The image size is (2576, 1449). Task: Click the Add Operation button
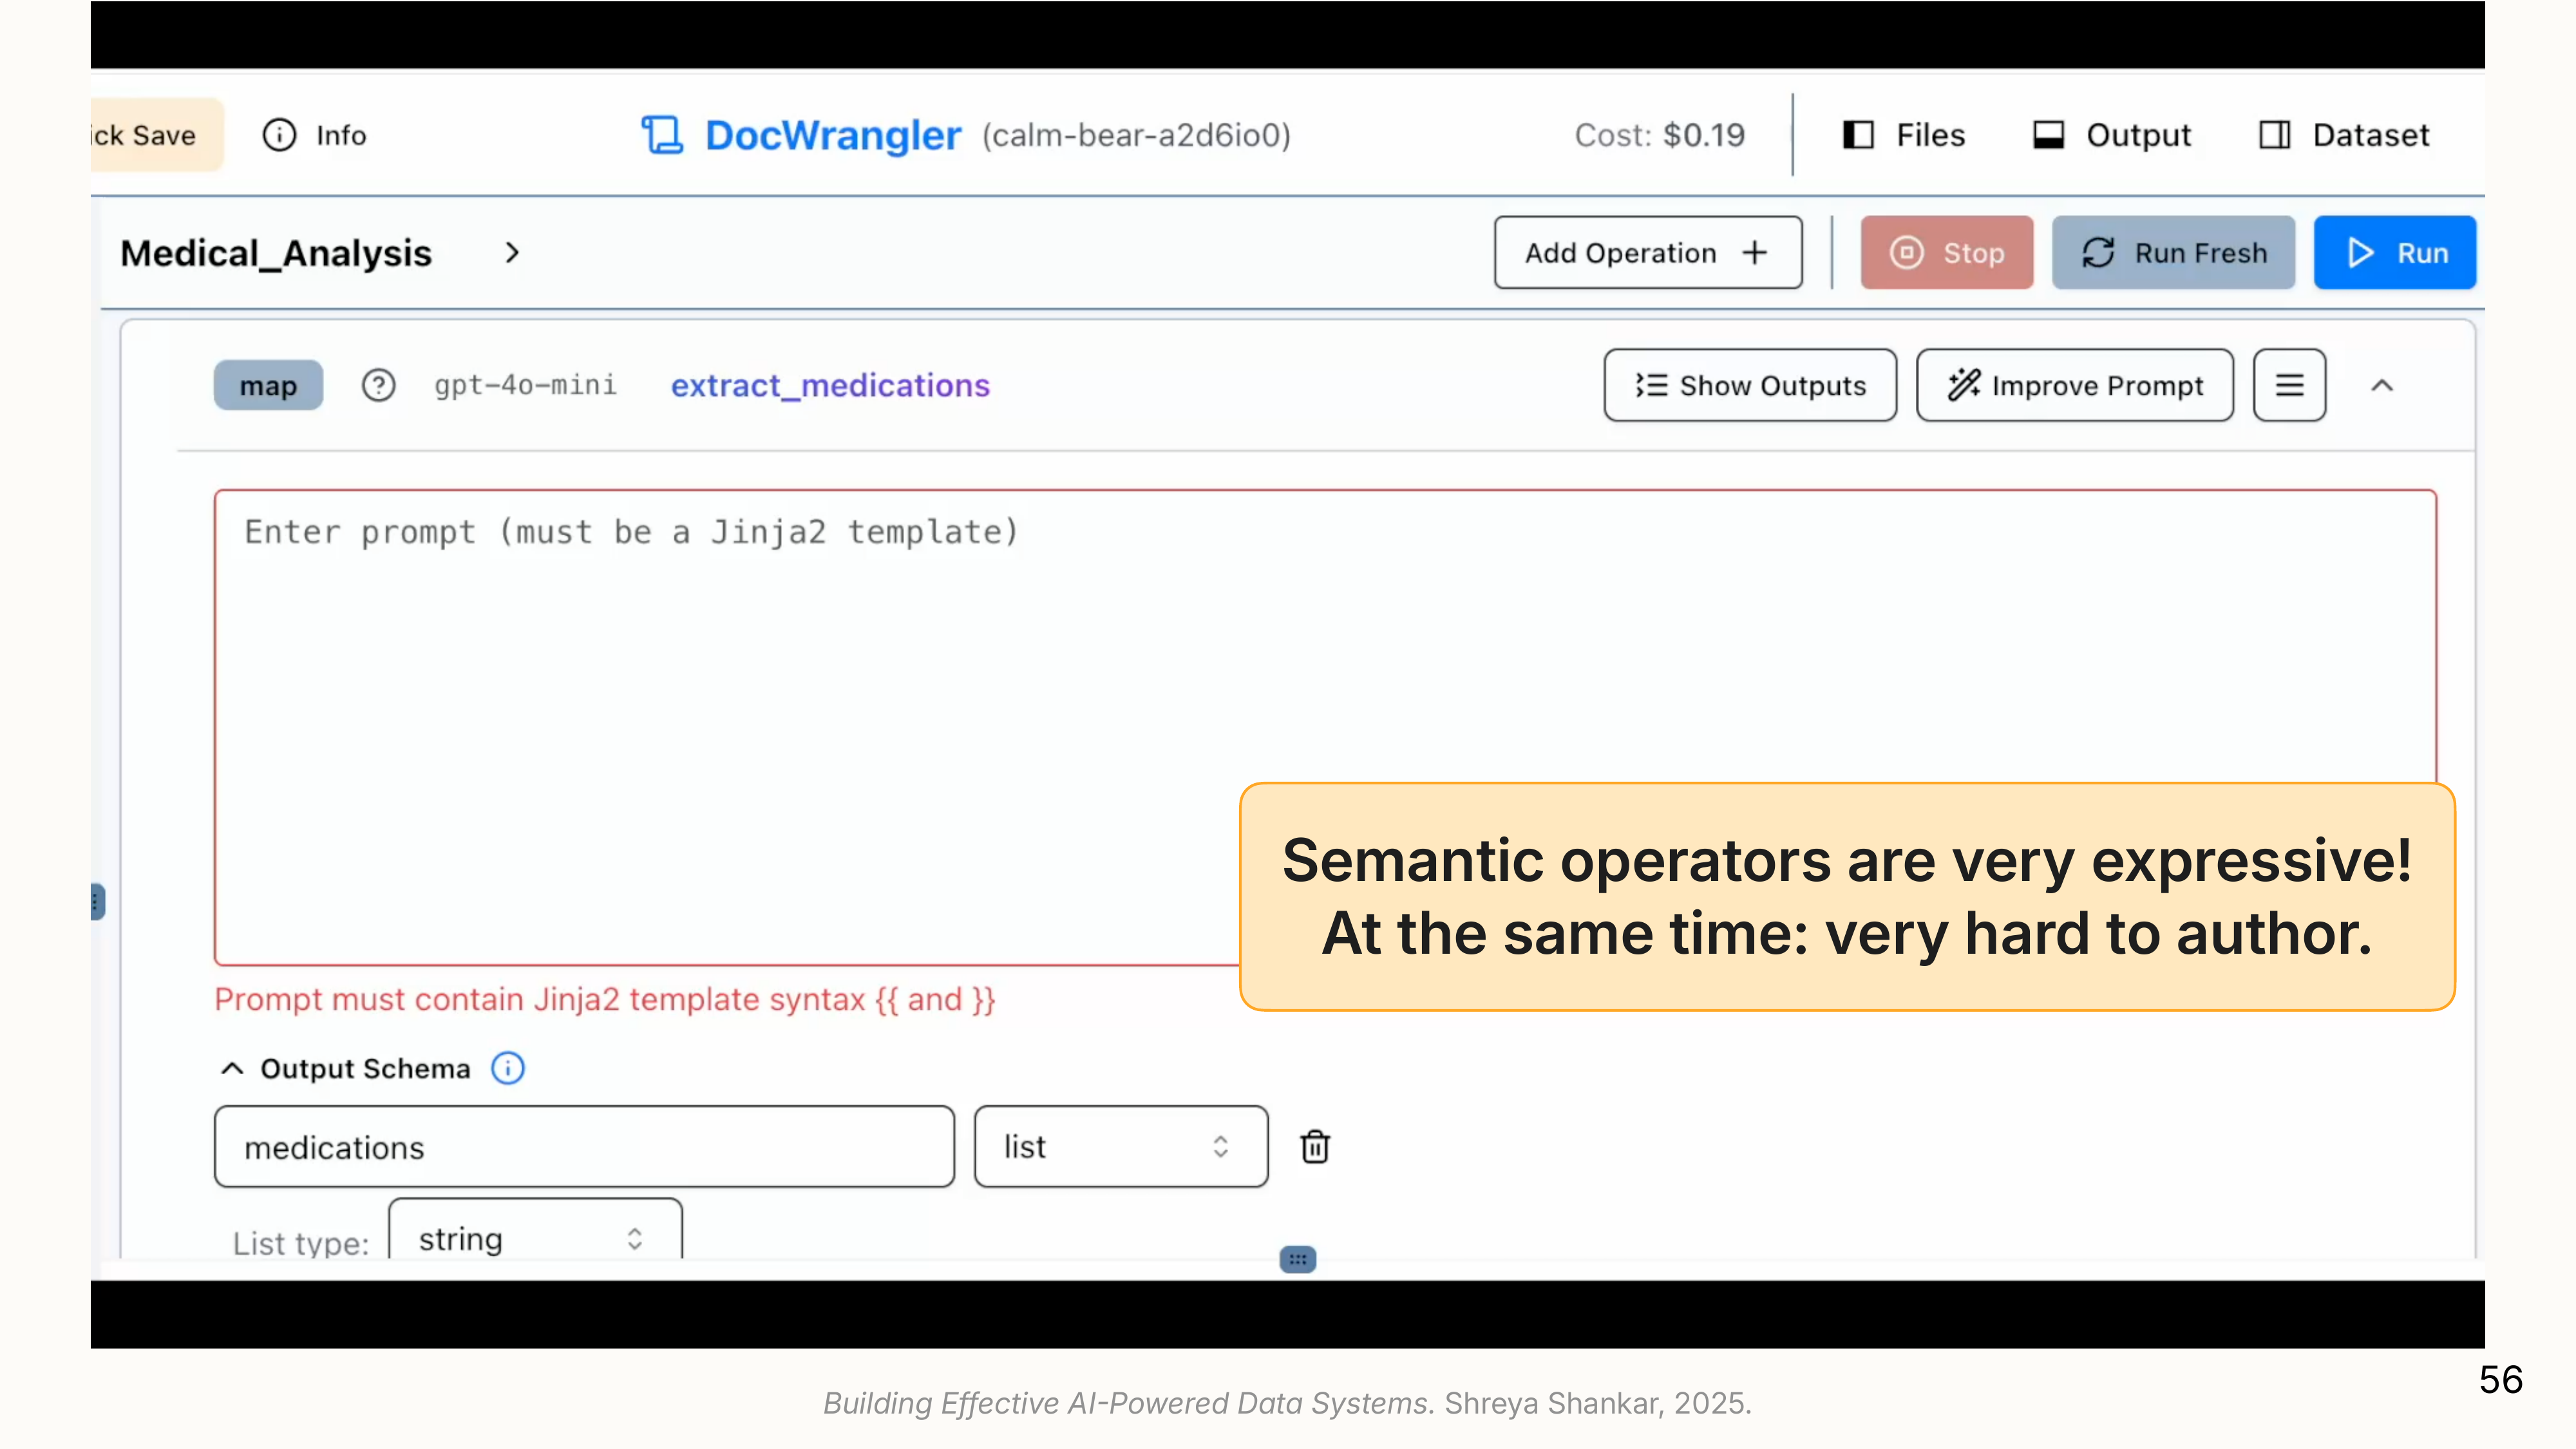pos(1647,253)
